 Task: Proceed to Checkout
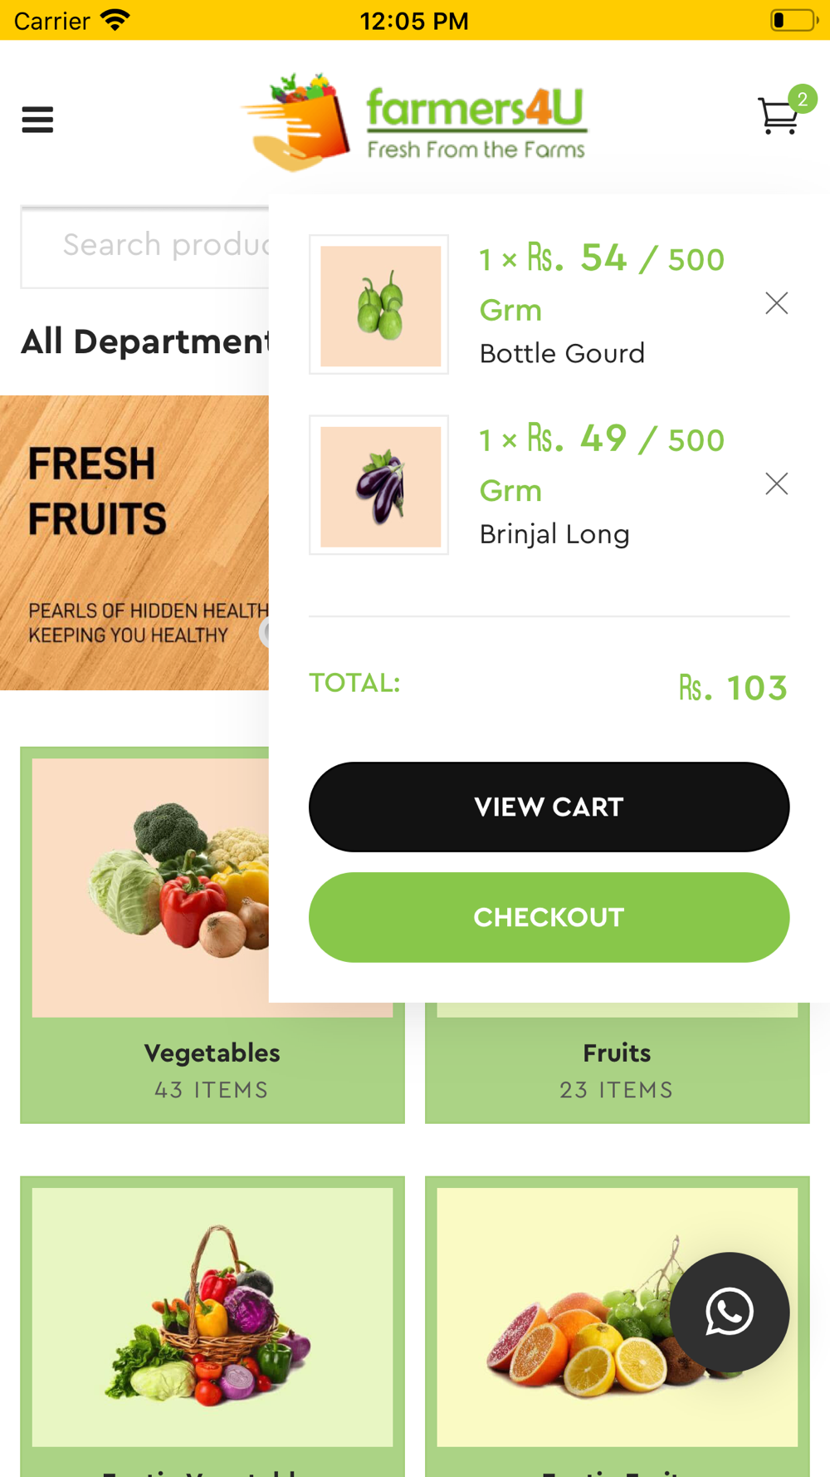(549, 917)
